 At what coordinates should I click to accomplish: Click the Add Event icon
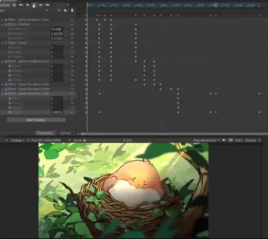(72, 10)
